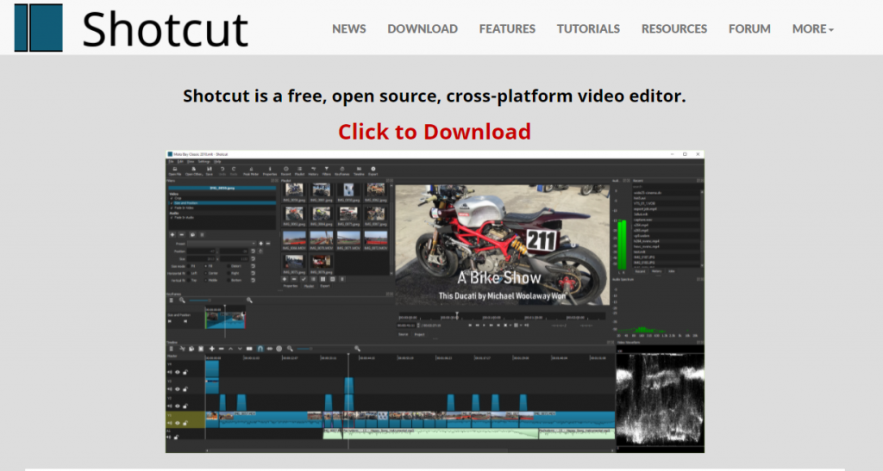Screen dimensions: 883x471
Task: Open the NEWS page
Action: [x=348, y=28]
